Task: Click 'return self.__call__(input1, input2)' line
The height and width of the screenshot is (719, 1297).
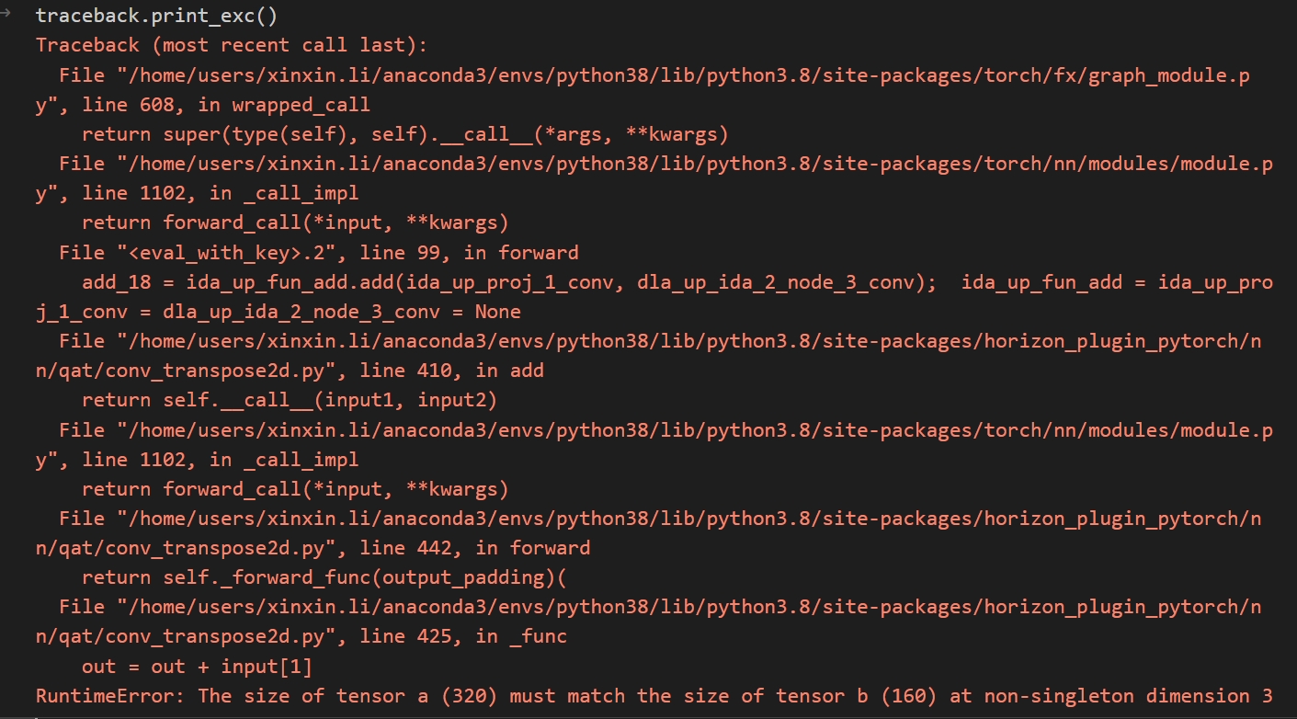Action: coord(290,400)
